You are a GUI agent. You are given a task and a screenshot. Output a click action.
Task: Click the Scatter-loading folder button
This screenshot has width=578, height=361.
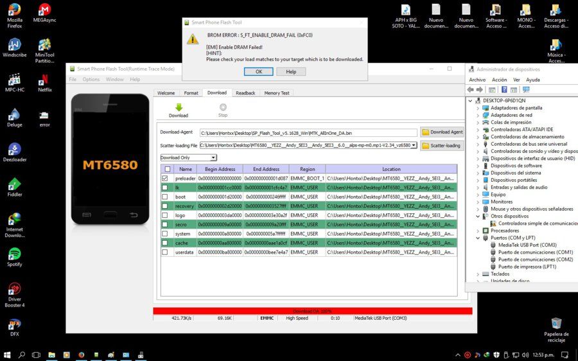[442, 146]
